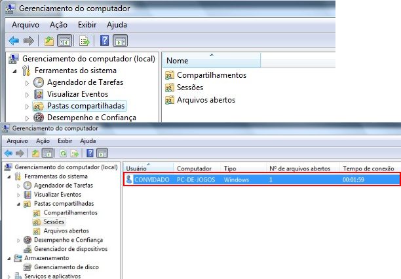Click the Serviços e aplicativos icon
The width and height of the screenshot is (401, 279).
click(x=18, y=276)
